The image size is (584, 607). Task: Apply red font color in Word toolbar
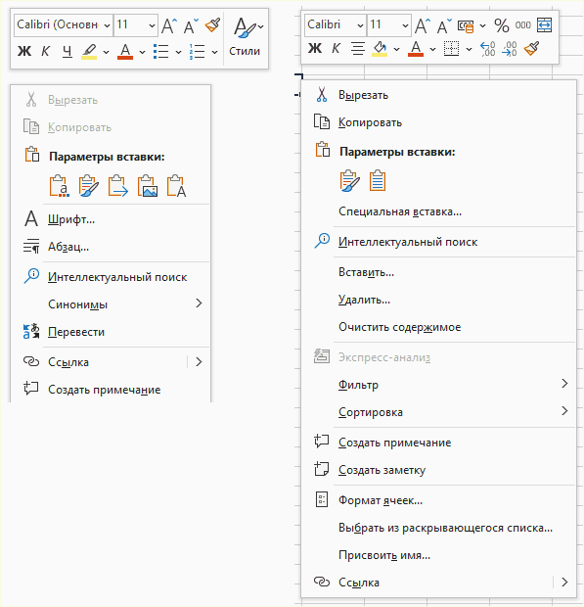coord(125,51)
